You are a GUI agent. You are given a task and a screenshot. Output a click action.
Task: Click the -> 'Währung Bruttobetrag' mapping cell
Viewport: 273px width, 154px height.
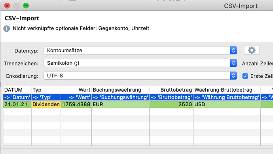click(x=227, y=97)
